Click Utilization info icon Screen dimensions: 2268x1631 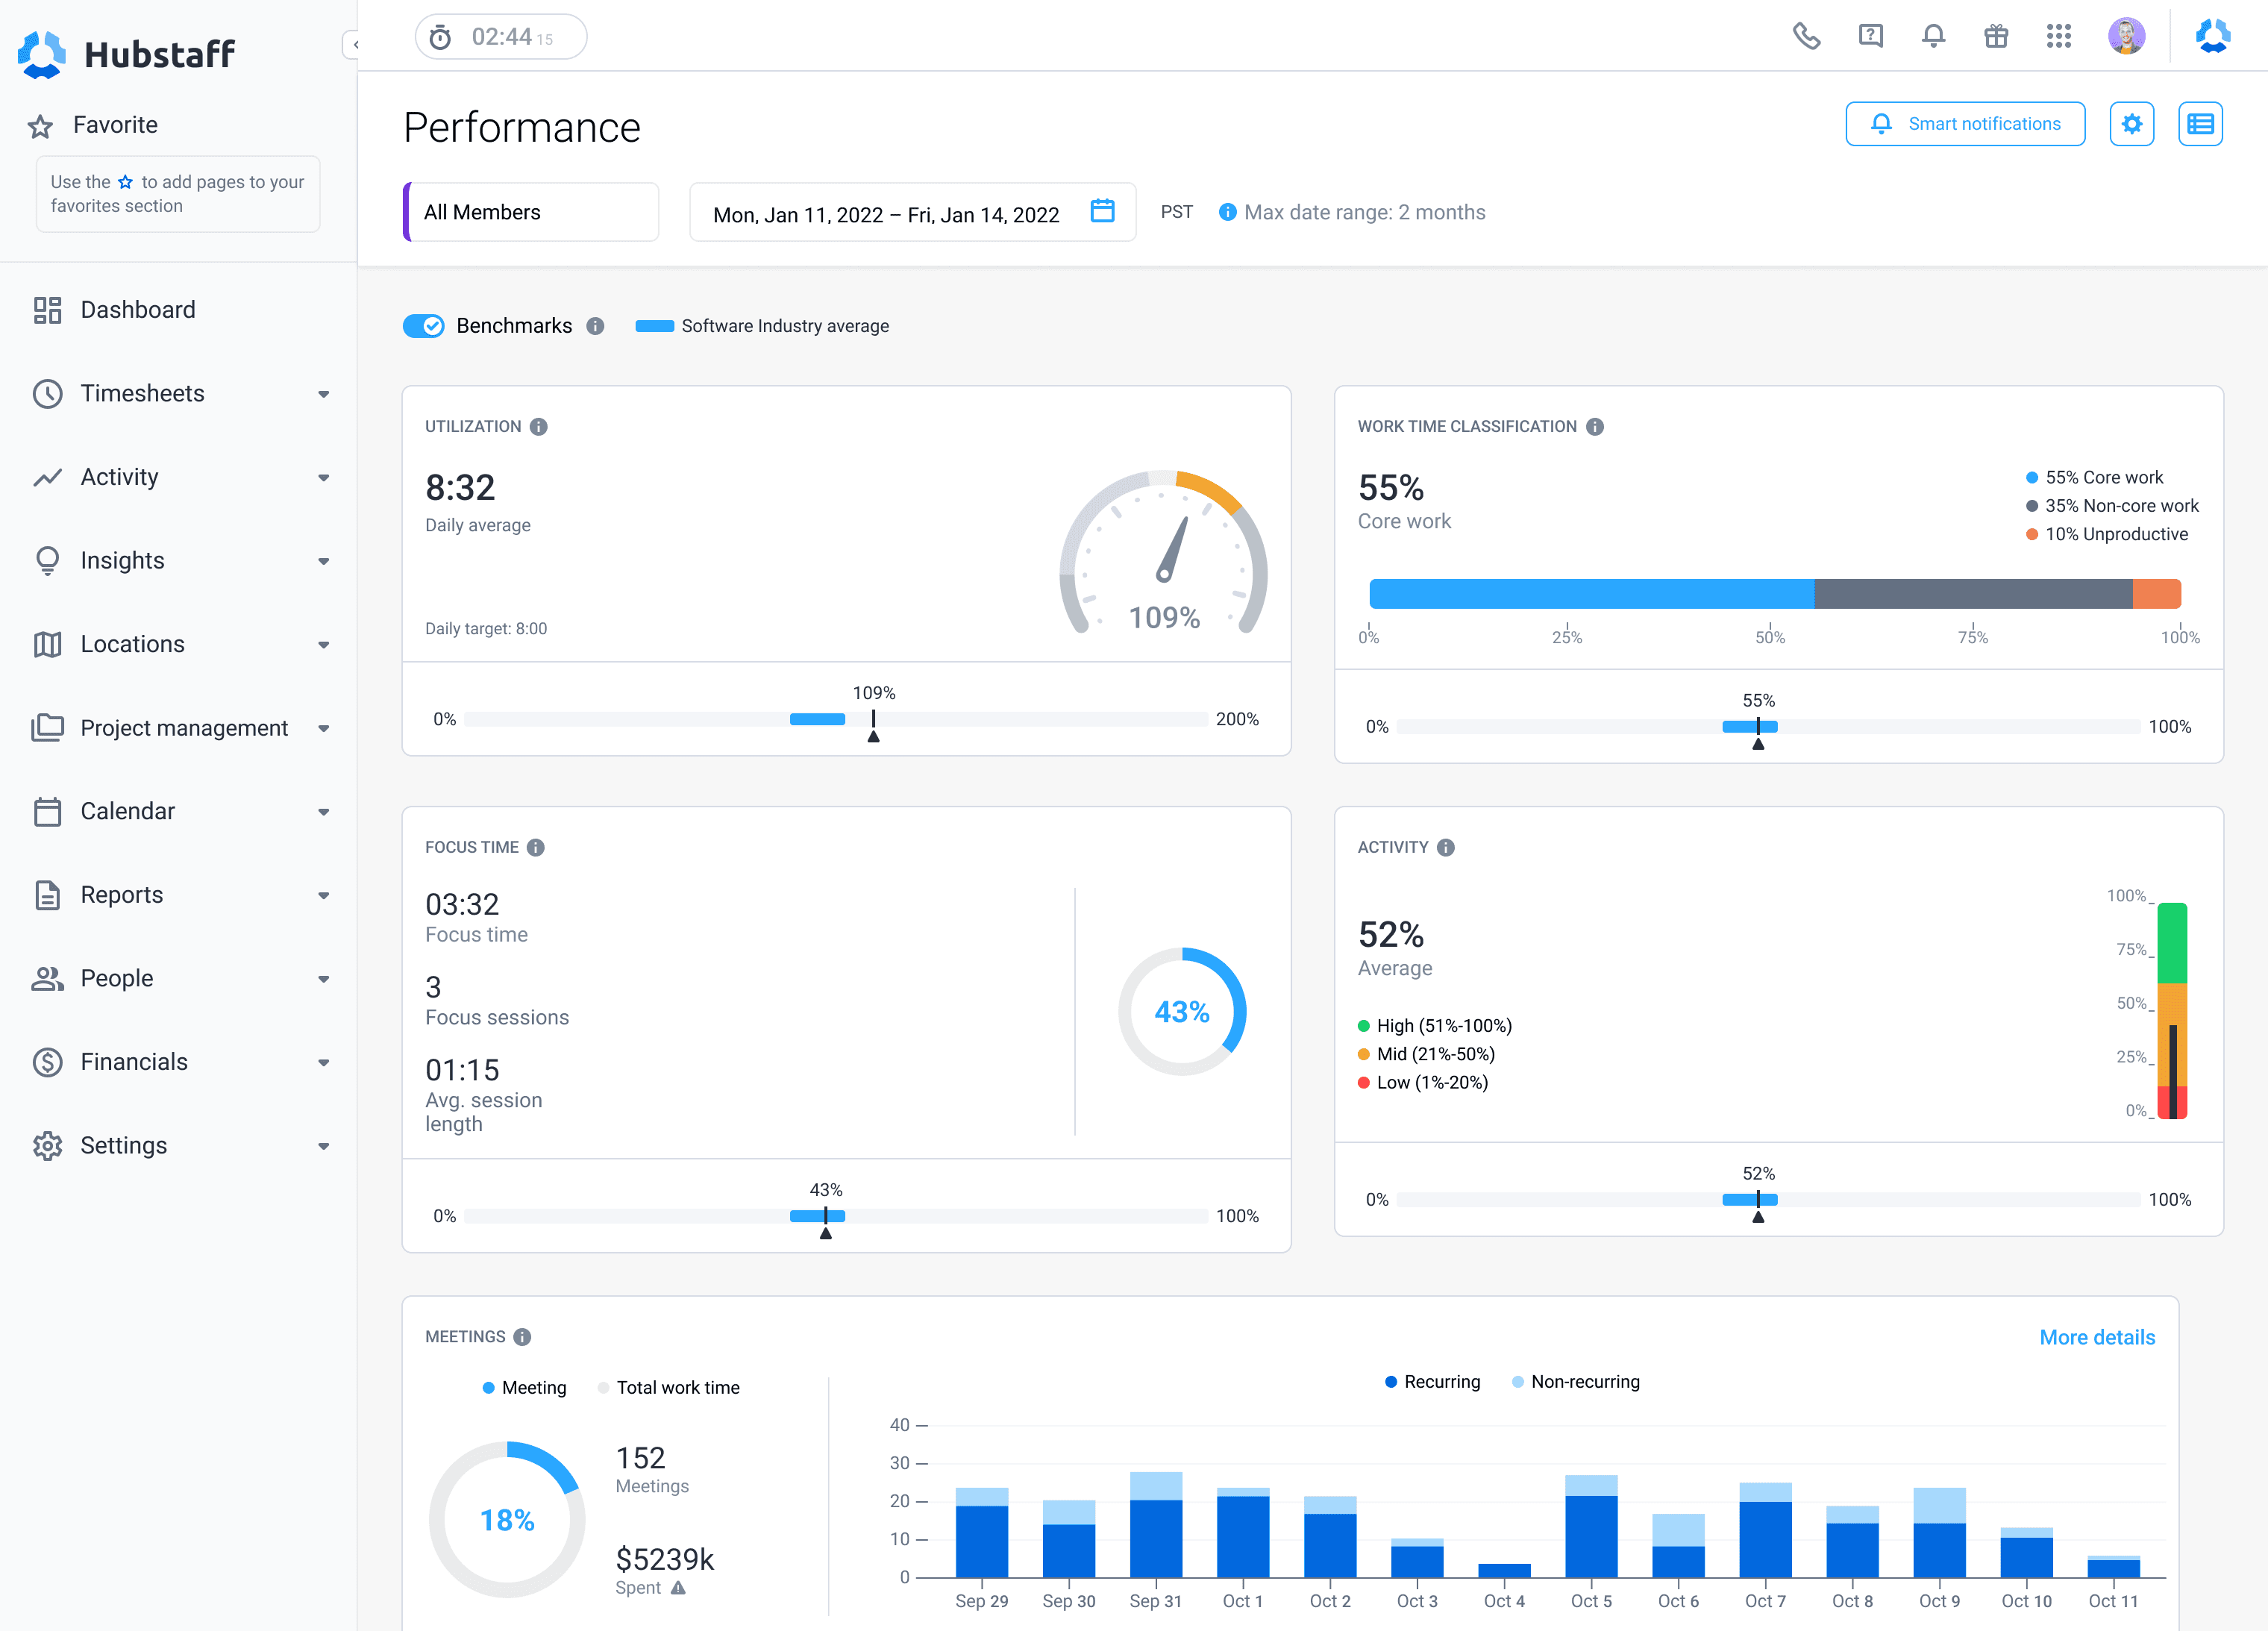pos(539,427)
